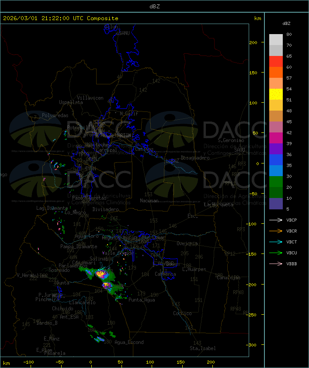The width and height of the screenshot is (309, 368).
Task: Select the light blue 30-35 dBZ swatch
Action: pyautogui.click(x=276, y=171)
